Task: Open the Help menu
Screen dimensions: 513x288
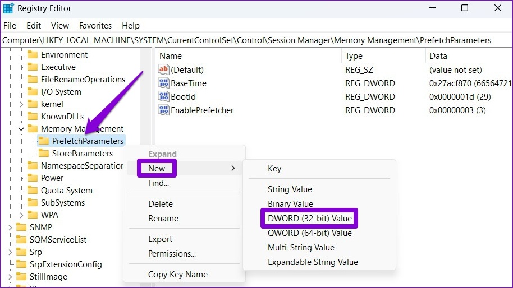Action: [x=131, y=25]
